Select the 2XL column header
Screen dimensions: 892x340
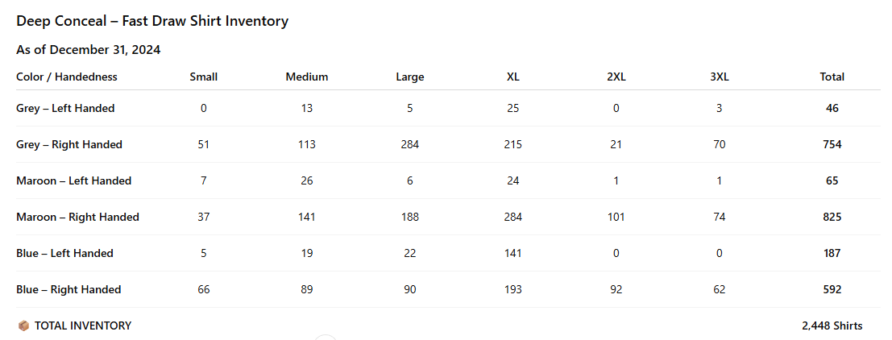coord(616,77)
